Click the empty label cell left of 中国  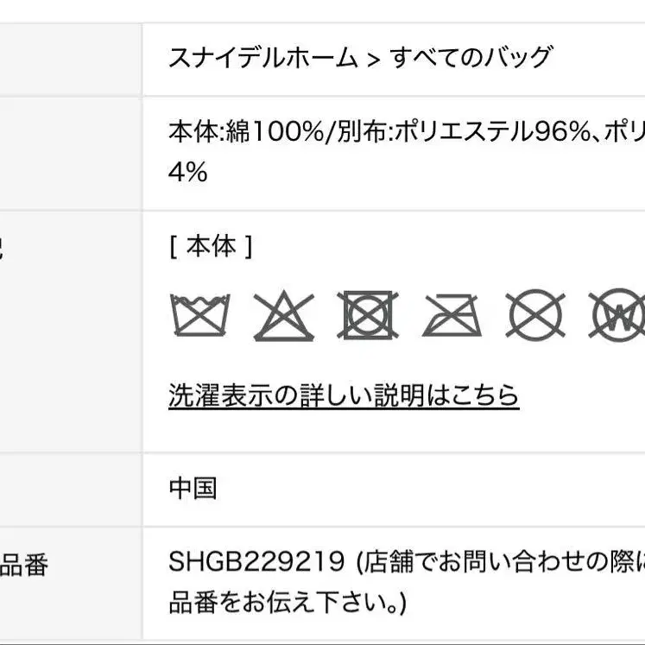(x=69, y=489)
